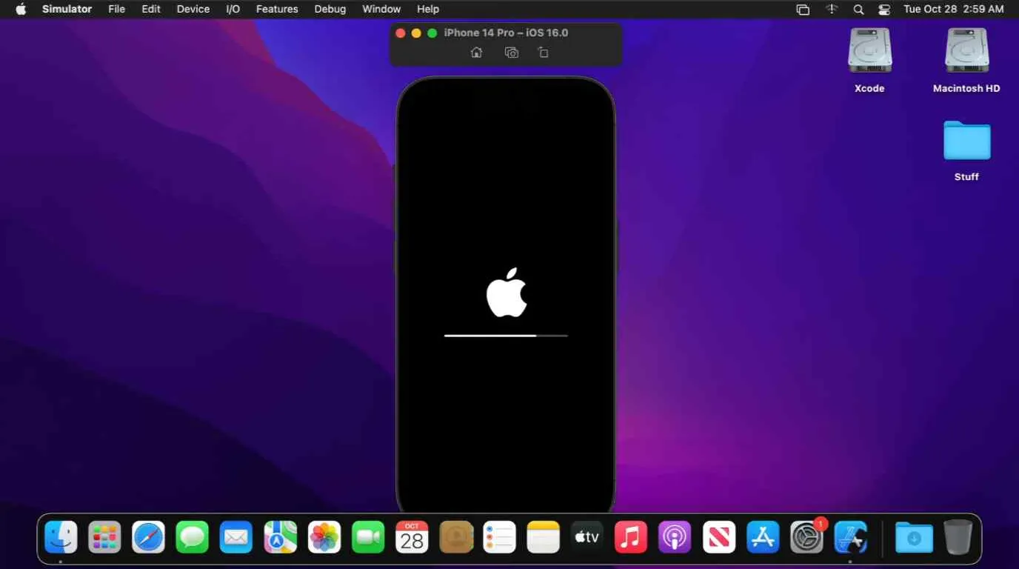
Task: Open the Apple TV app in Dock
Action: coord(587,537)
